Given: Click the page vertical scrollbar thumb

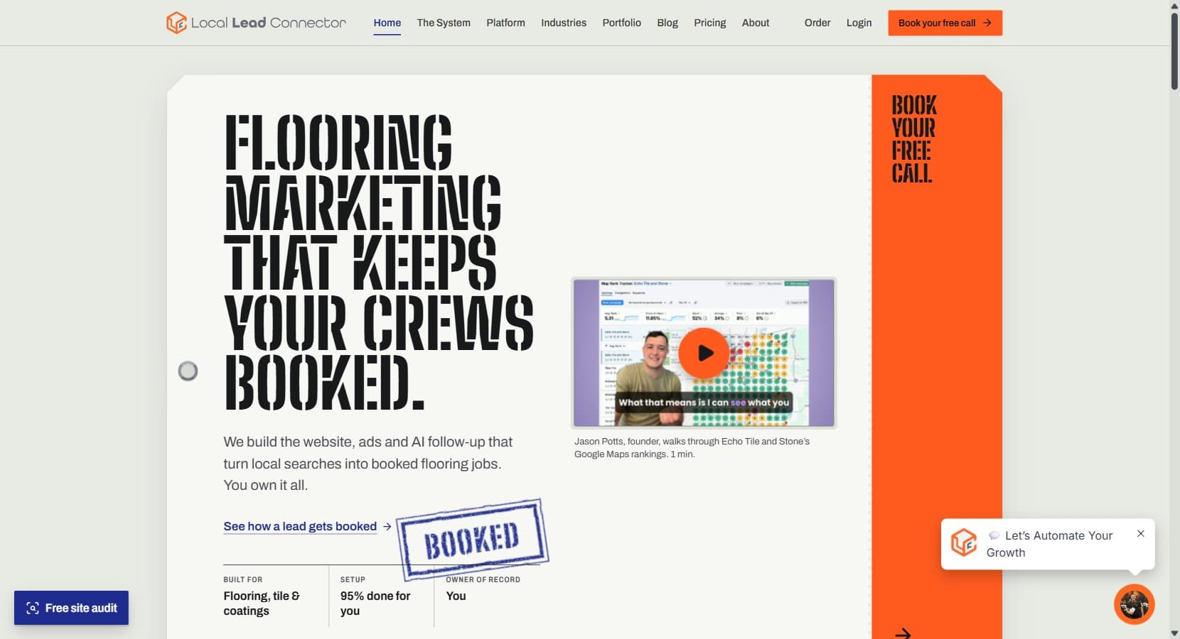Looking at the screenshot, I should point(1174,50).
